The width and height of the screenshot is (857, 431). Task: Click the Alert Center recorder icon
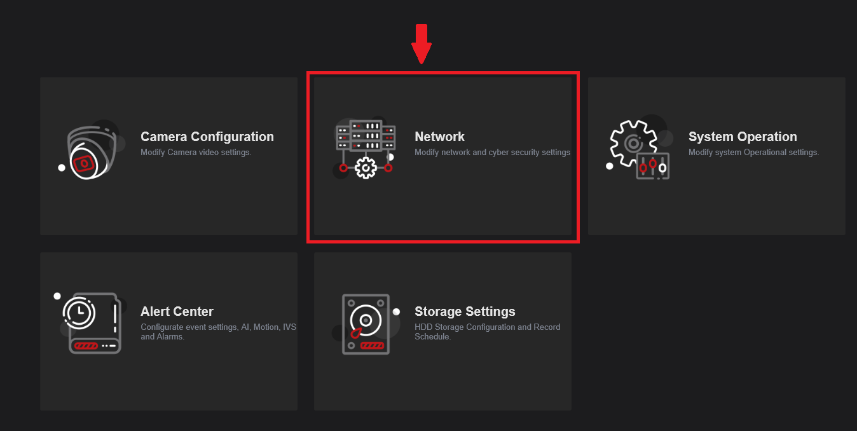point(92,323)
